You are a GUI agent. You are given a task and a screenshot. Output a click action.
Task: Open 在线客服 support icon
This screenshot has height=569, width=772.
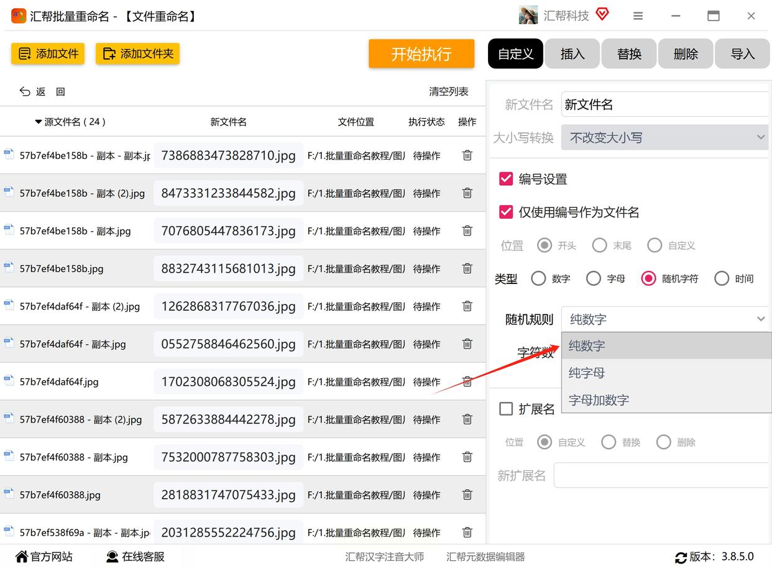point(113,557)
